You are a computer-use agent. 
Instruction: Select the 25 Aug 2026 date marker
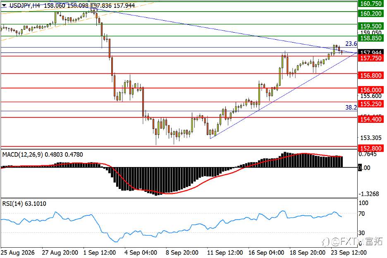pyautogui.click(x=18, y=253)
